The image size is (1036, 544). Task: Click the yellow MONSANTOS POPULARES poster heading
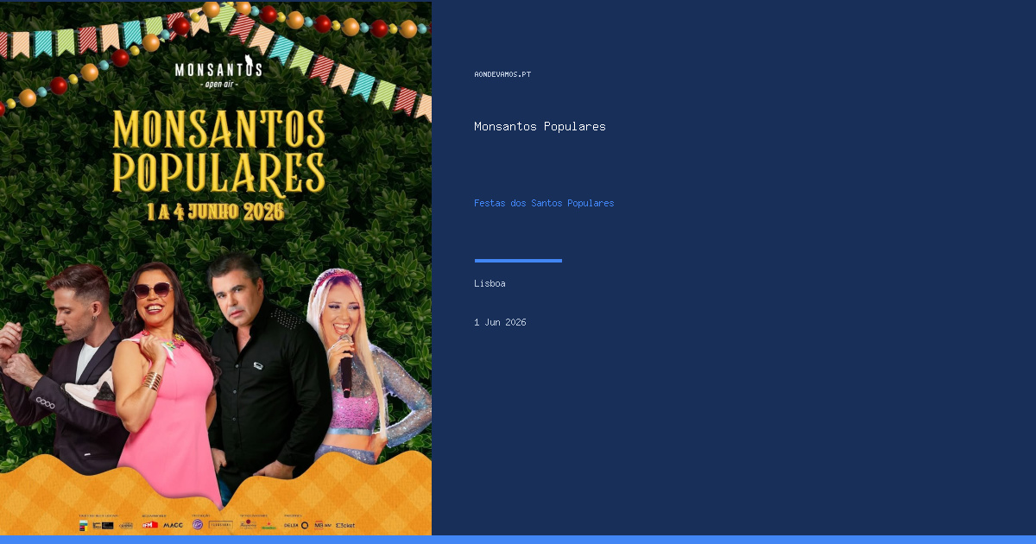(x=218, y=152)
